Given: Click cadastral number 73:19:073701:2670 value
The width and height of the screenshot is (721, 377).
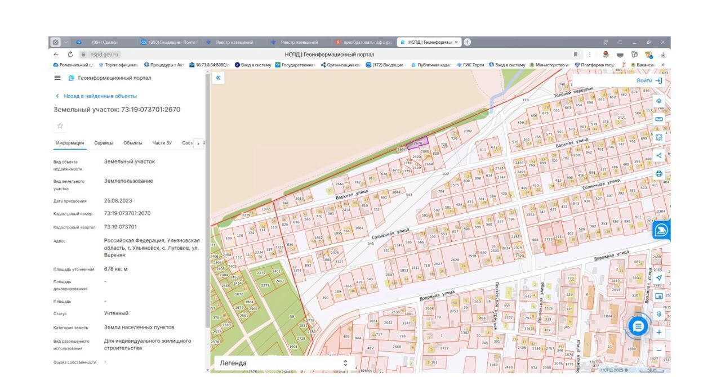Looking at the screenshot, I should tap(127, 213).
